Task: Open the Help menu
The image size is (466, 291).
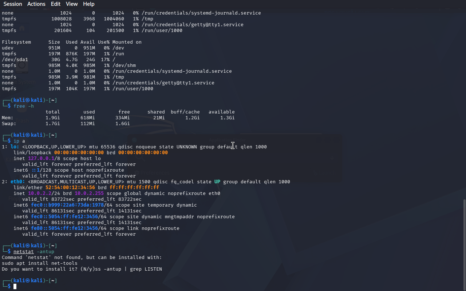Action: point(89,4)
